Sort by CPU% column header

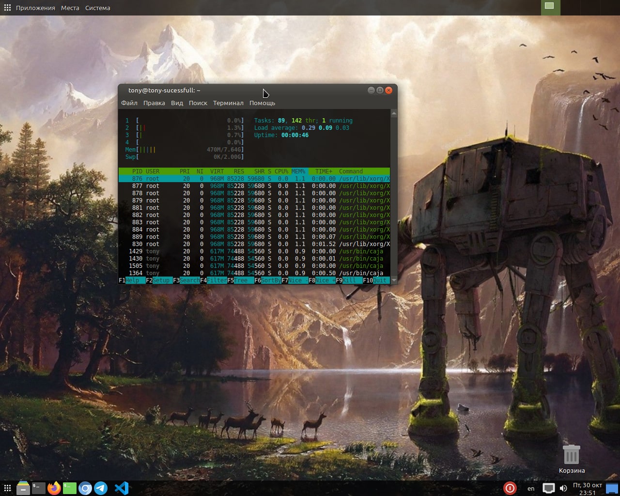281,171
